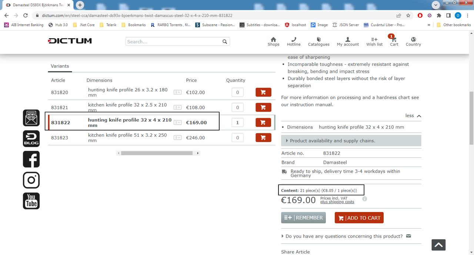The image size is (474, 255).
Task: Open the plus shipping costs link
Action: pyautogui.click(x=337, y=202)
